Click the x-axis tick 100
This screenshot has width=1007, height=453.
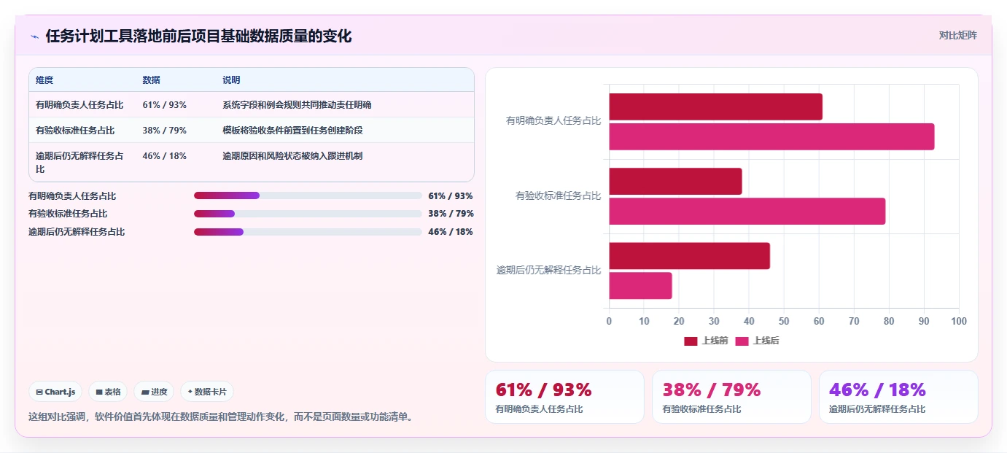click(959, 322)
